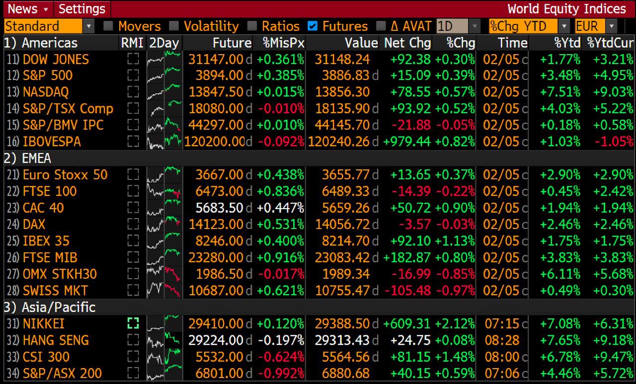Open the NASDAQ 2Day sparkline chart

(x=164, y=92)
